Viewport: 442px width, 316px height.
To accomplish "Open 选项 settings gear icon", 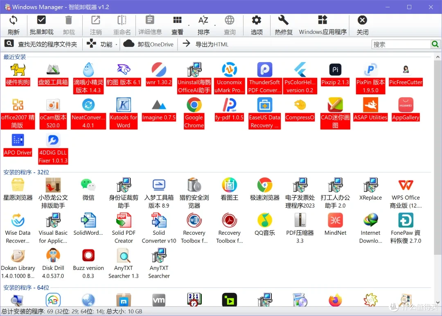I will pyautogui.click(x=257, y=24).
